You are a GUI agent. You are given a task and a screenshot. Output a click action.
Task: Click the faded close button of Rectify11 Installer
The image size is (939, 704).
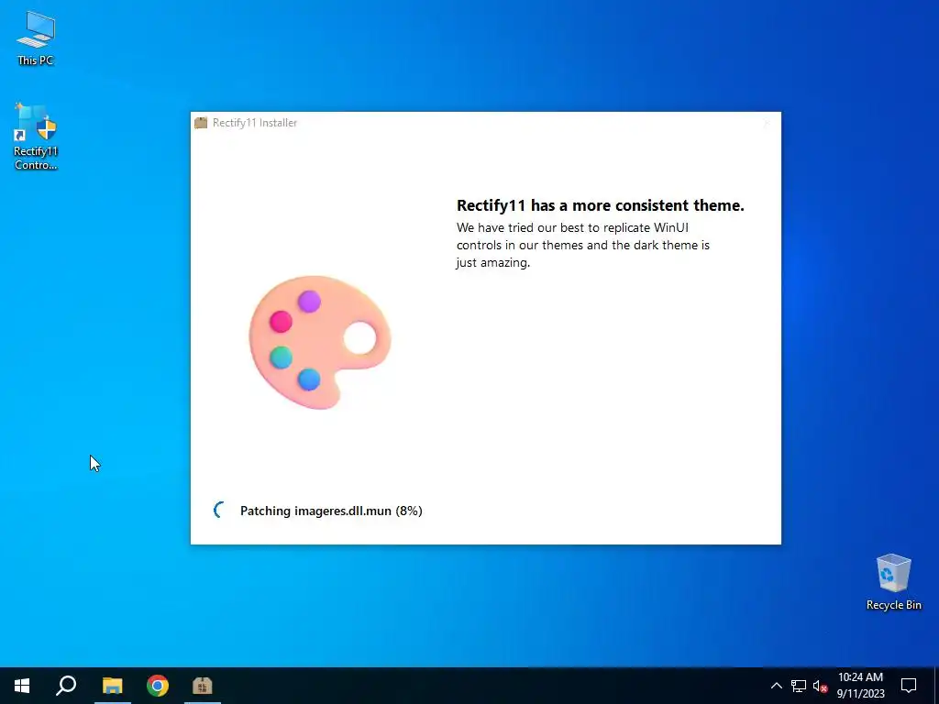pos(767,123)
